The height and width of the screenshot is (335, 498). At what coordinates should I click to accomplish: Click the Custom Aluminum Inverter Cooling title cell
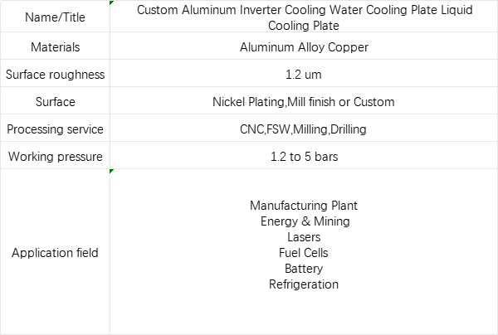pos(304,17)
